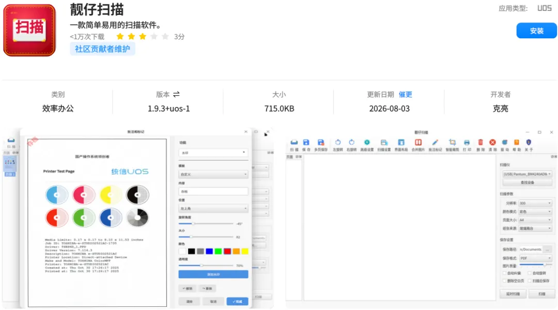Open the 模板 自定义 dropdown

(x=213, y=175)
